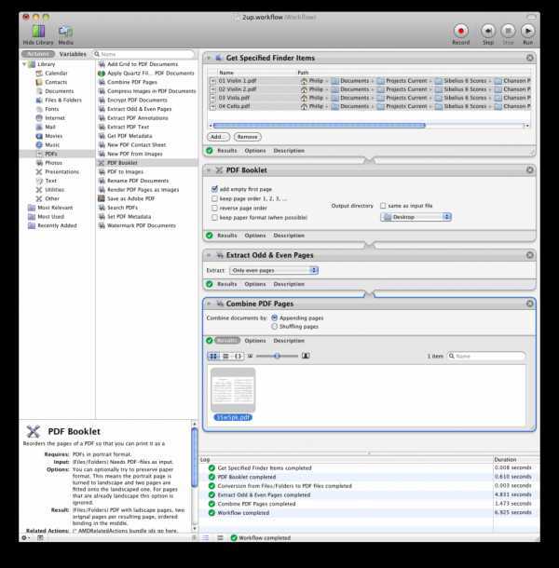Select Appending pages radio button
This screenshot has width=559, height=568.
click(275, 318)
